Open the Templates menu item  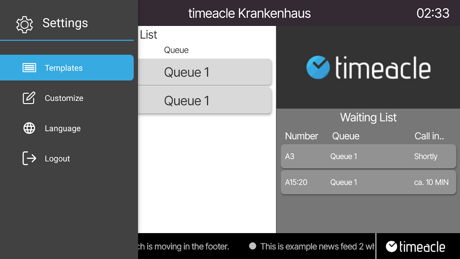pos(67,68)
